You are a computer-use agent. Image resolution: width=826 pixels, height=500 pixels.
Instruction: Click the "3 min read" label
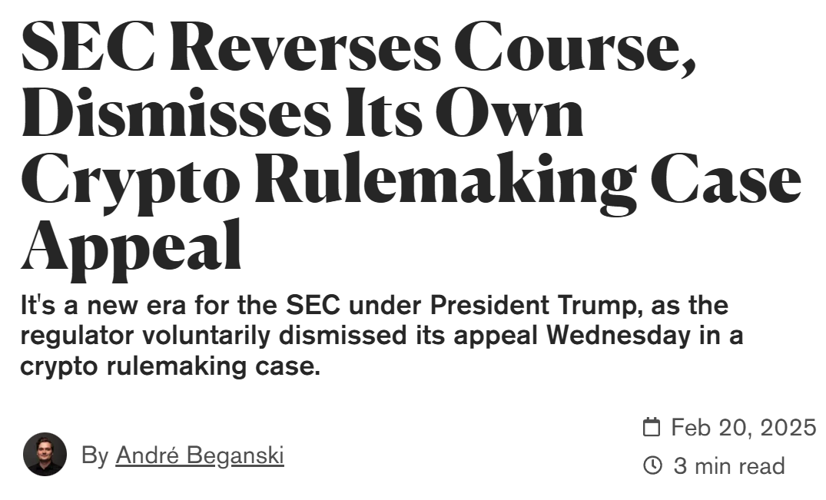pyautogui.click(x=728, y=465)
